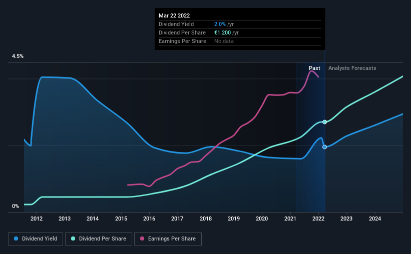Viewport: 411px width, 254px height.
Task: Click the pink Earnings Per Share legend dot
Action: [x=142, y=238]
